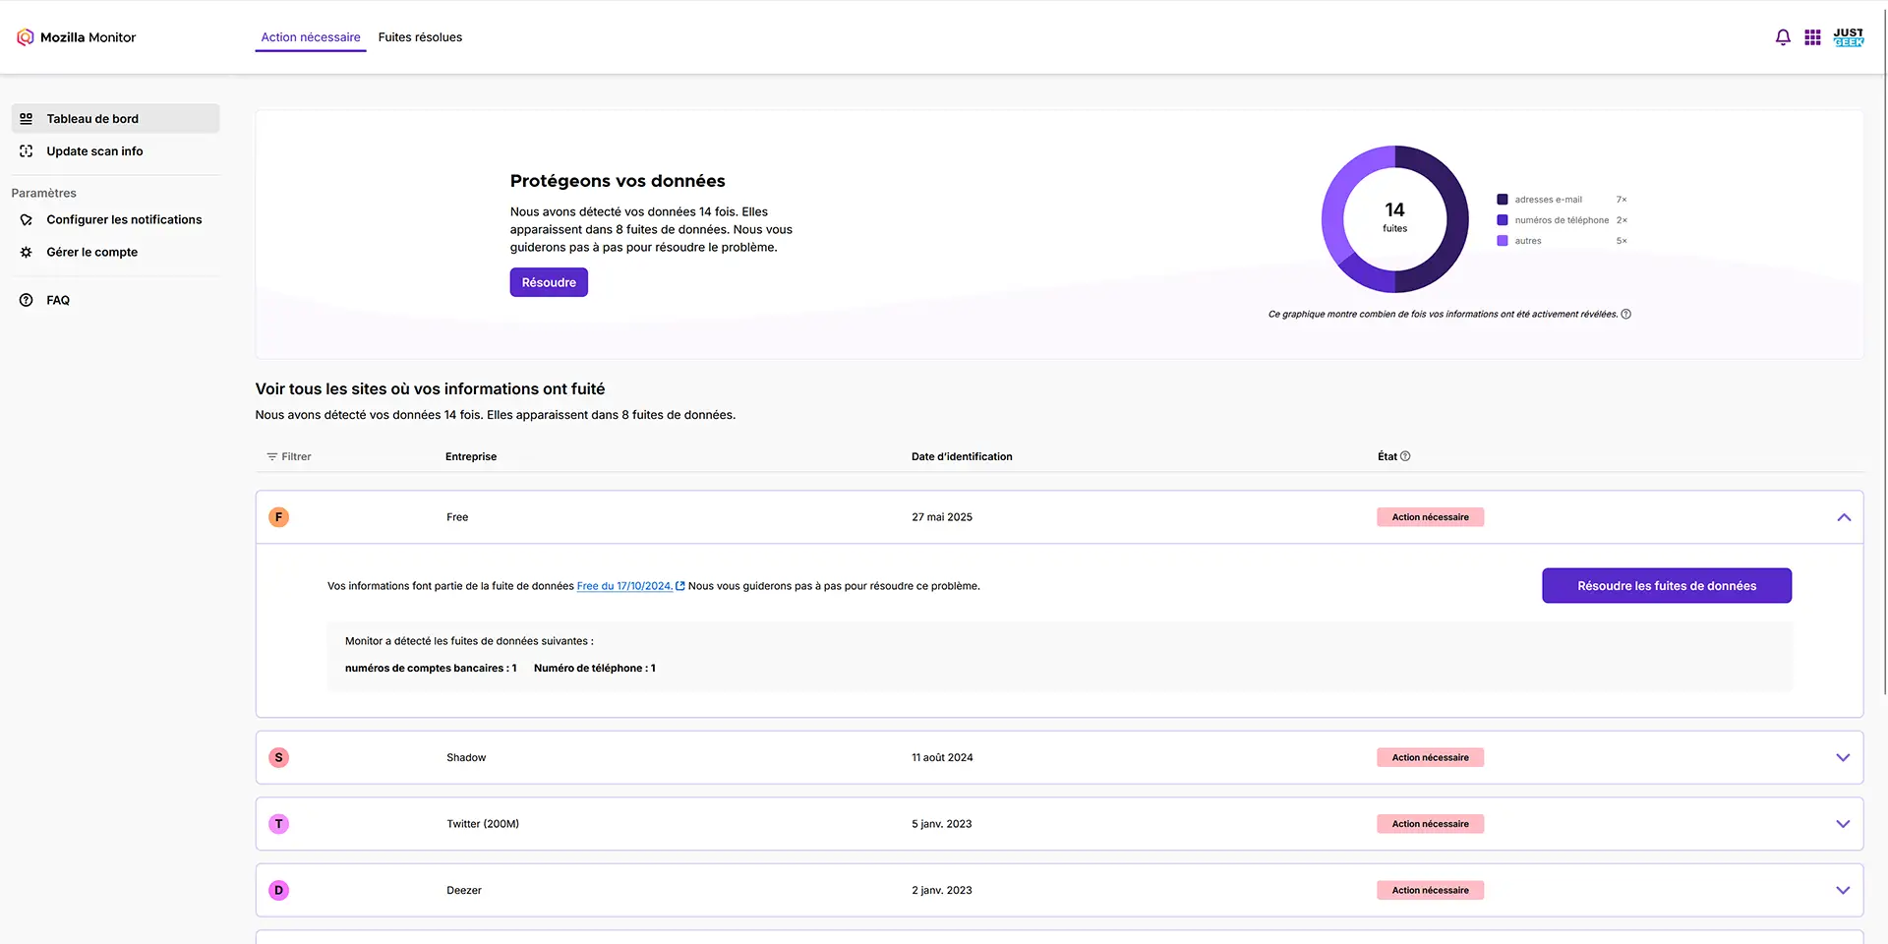Click the external link icon after Free du 17/10/2024
This screenshot has width=1888, height=944.
click(x=680, y=586)
